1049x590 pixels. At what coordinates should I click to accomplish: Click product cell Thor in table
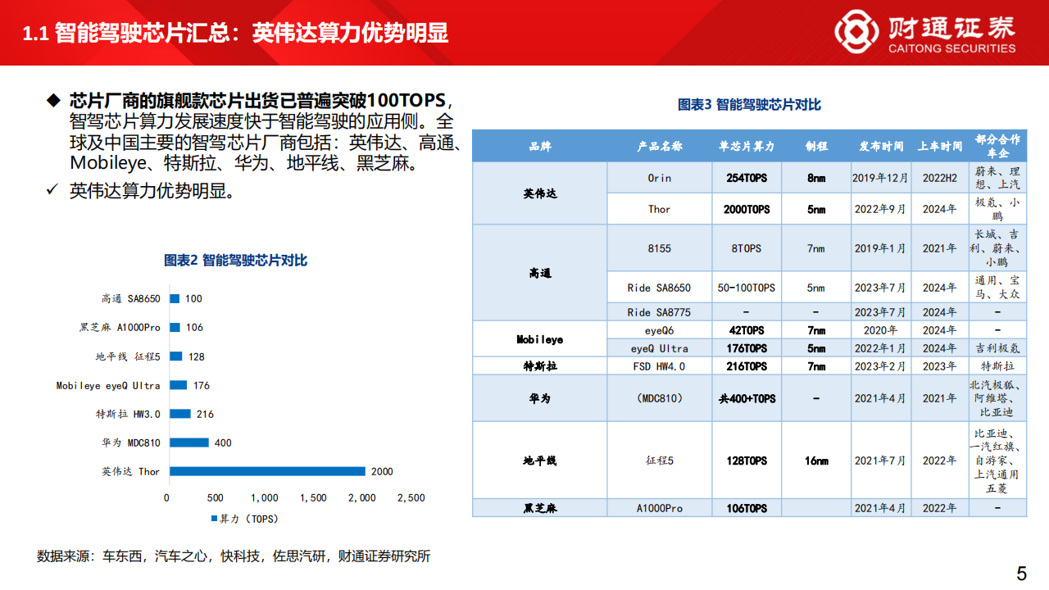[x=660, y=209]
